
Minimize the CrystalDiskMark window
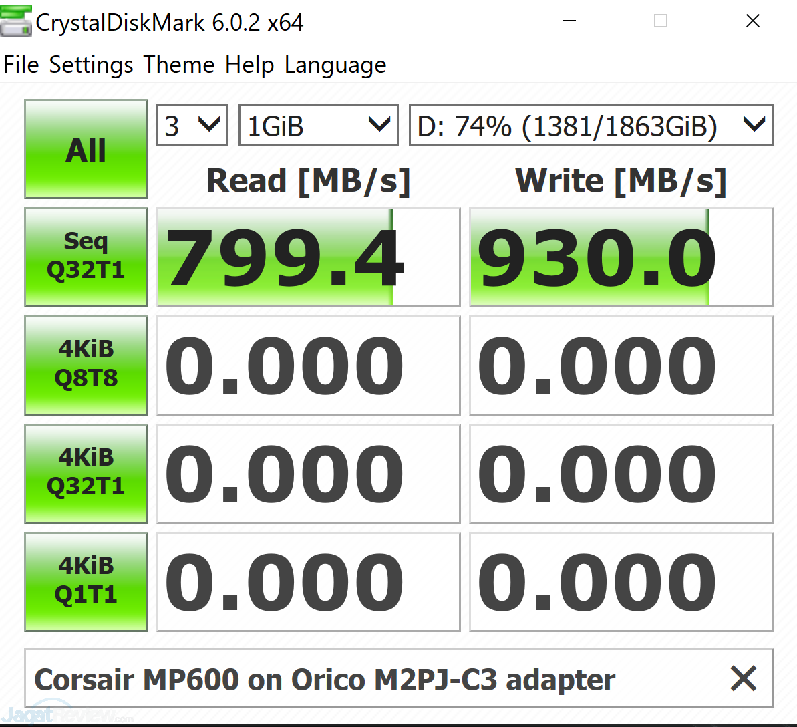pos(569,21)
